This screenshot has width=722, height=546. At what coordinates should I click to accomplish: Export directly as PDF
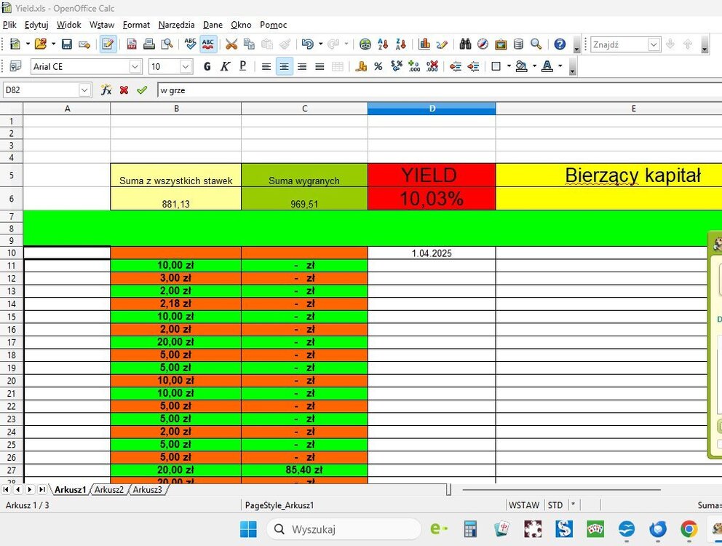click(x=132, y=44)
